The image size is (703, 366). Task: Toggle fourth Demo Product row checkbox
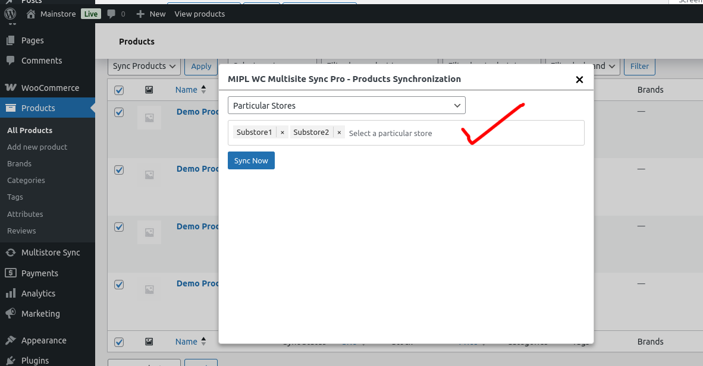click(x=119, y=285)
